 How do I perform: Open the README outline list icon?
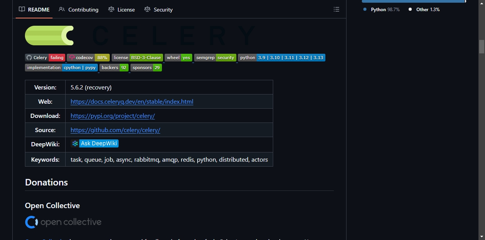[337, 9]
